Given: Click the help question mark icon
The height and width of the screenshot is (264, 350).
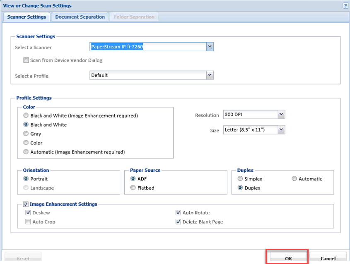Looking at the screenshot, I should pos(345,6).
